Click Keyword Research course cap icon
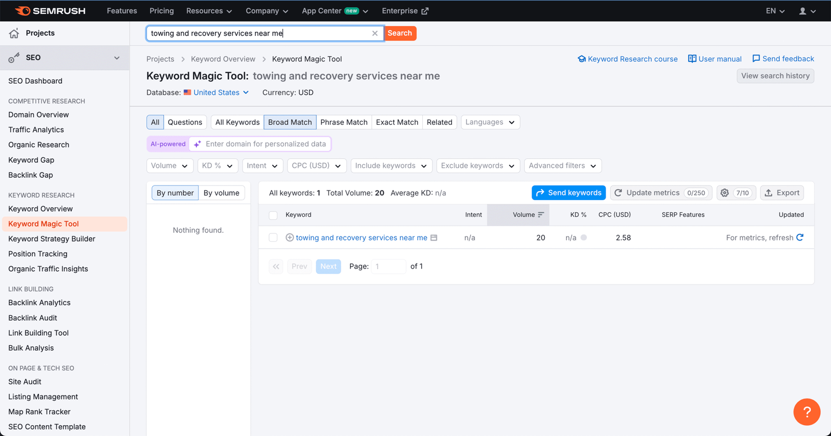831x436 pixels. tap(582, 59)
